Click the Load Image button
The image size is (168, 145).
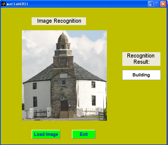[46, 134]
